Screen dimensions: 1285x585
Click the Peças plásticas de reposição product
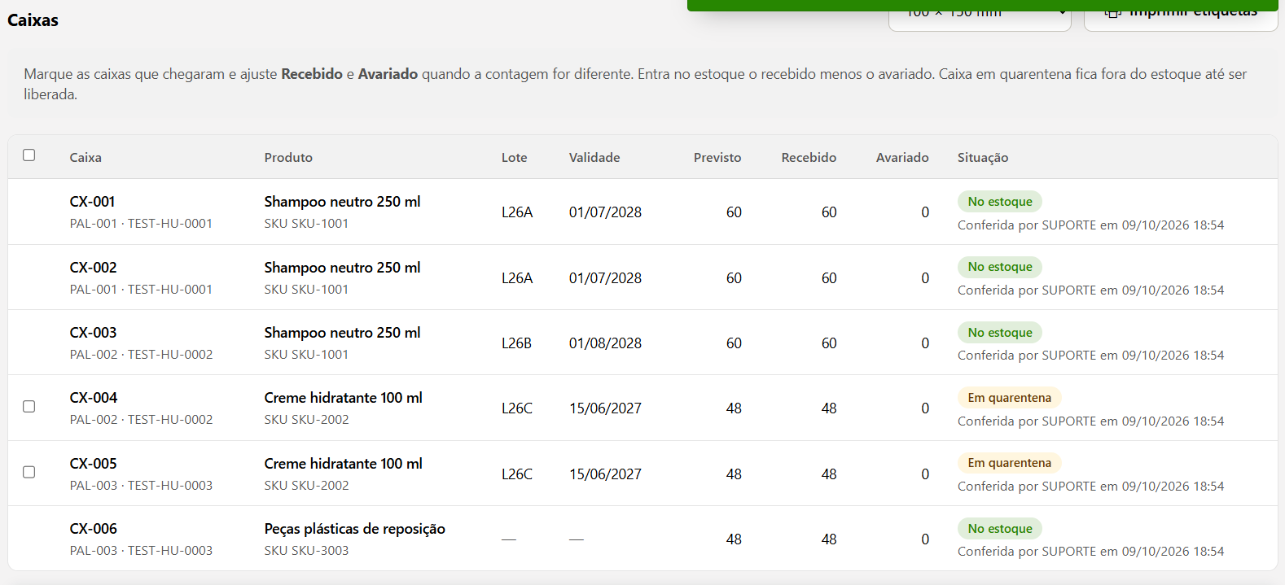tap(354, 529)
